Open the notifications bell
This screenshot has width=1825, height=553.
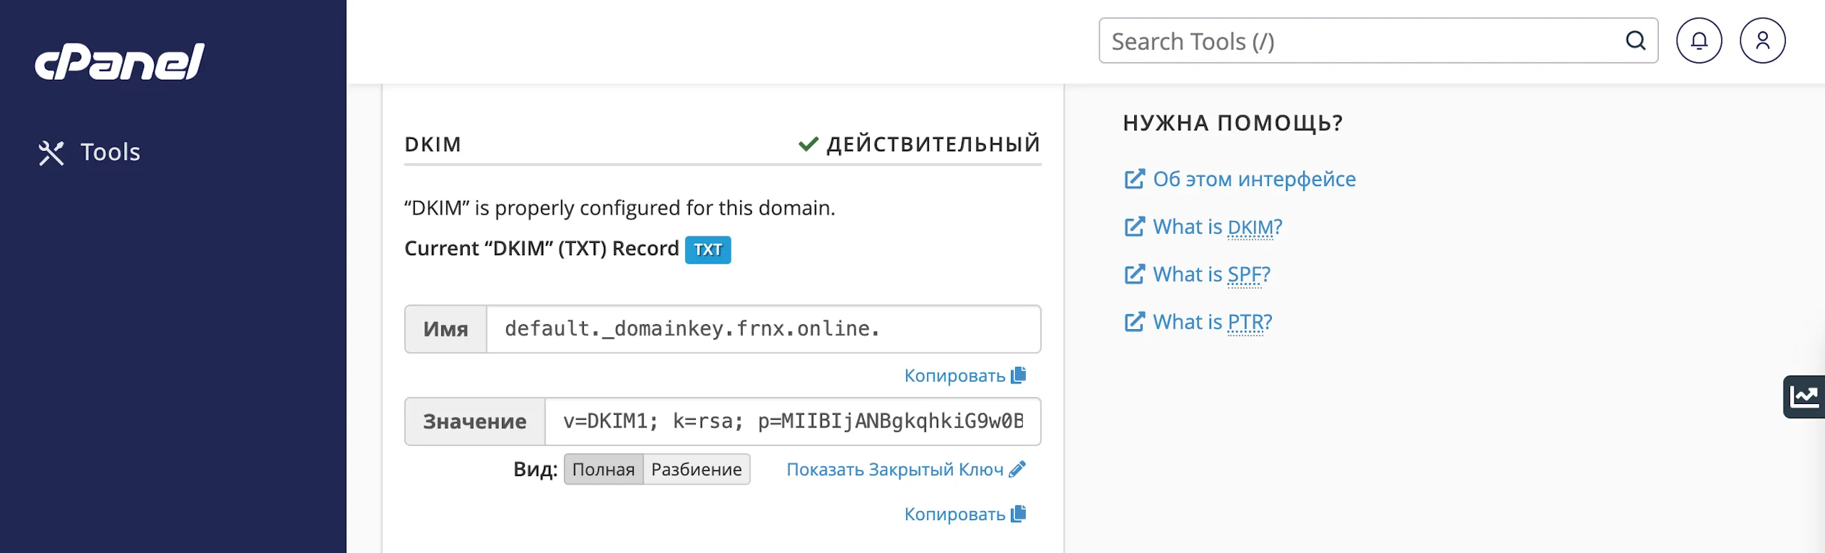point(1699,41)
